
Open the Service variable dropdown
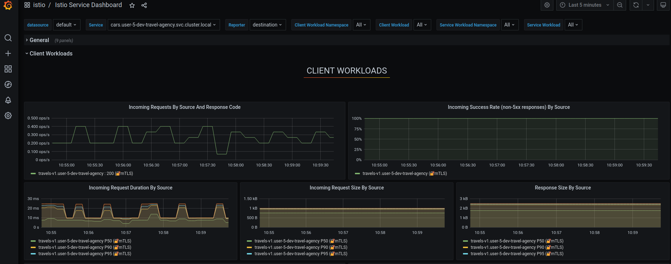(x=163, y=25)
